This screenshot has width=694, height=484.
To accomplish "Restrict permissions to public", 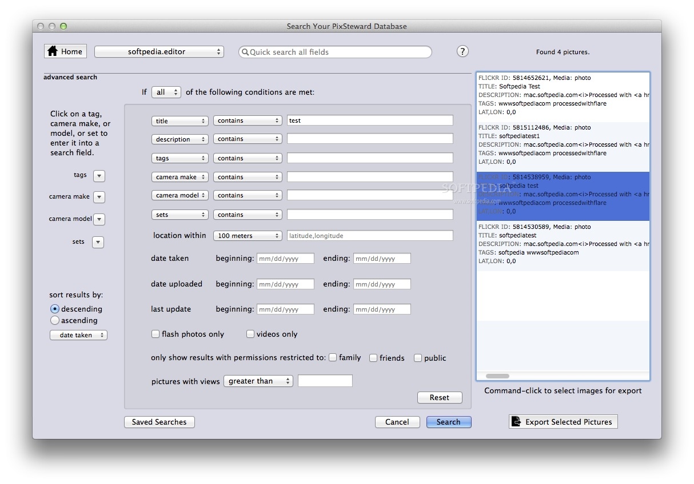I will (x=418, y=358).
